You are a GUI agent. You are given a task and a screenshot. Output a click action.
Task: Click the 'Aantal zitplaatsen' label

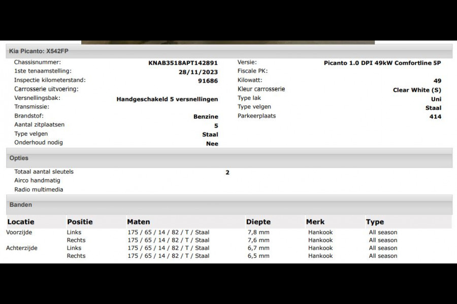click(39, 125)
